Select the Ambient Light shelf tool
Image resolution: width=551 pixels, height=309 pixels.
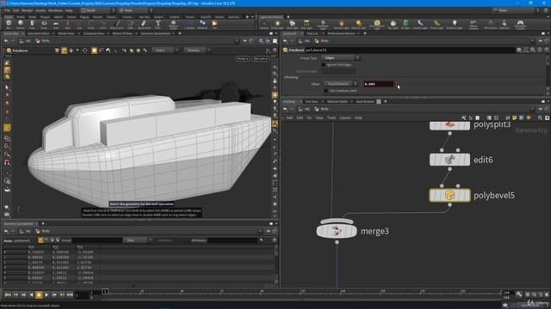click(x=454, y=24)
